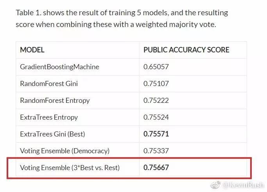Click the 0.65057 score value

(156, 67)
